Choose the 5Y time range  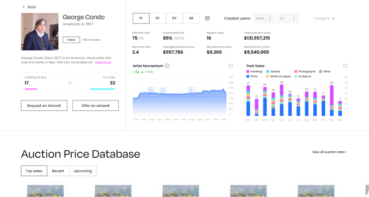tap(175, 18)
